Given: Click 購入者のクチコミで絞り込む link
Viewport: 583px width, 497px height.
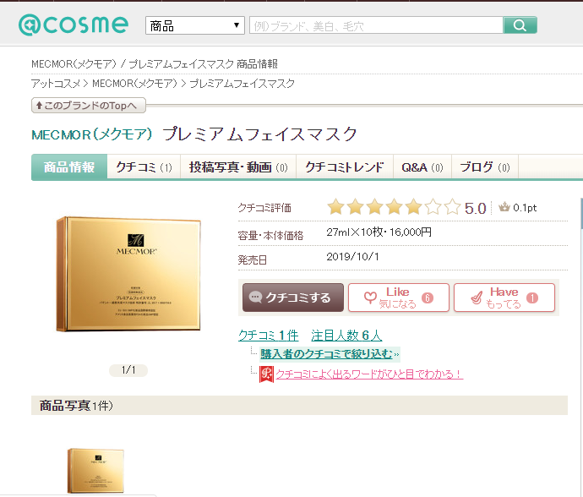Looking at the screenshot, I should pyautogui.click(x=326, y=354).
